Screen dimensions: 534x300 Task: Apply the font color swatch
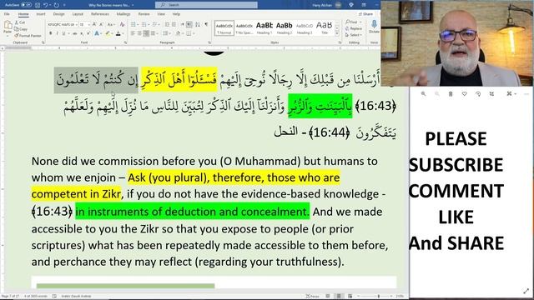click(118, 33)
